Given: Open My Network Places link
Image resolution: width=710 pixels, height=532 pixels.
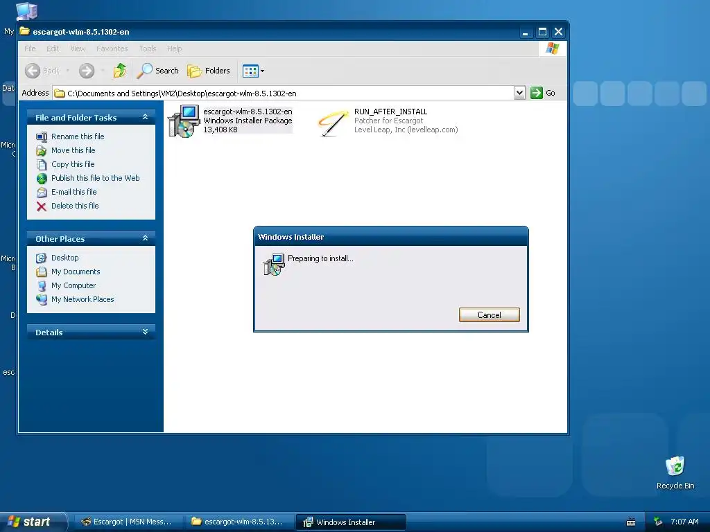Looking at the screenshot, I should (x=83, y=299).
